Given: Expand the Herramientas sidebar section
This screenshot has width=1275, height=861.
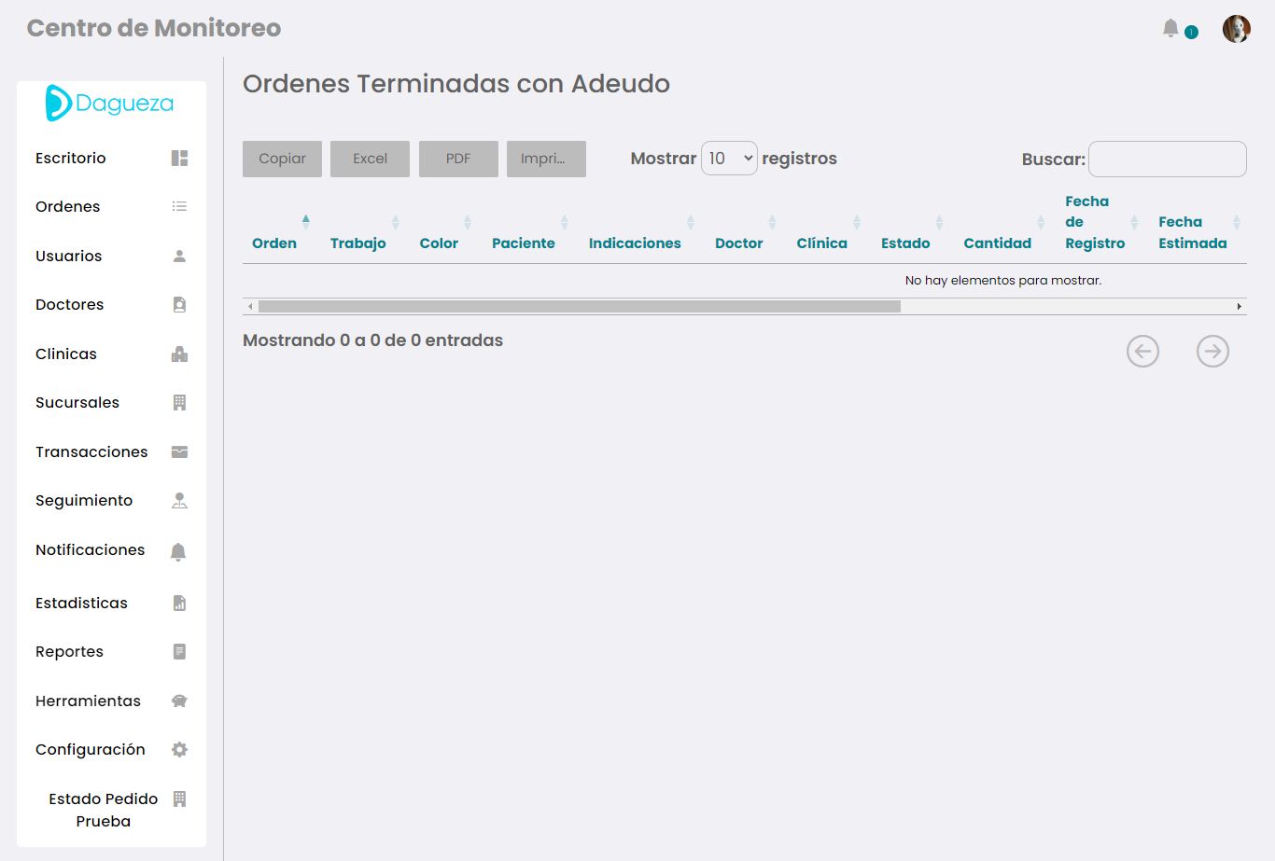Looking at the screenshot, I should coord(90,701).
